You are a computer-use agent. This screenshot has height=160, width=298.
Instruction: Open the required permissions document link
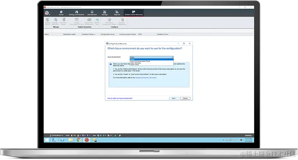point(146,78)
